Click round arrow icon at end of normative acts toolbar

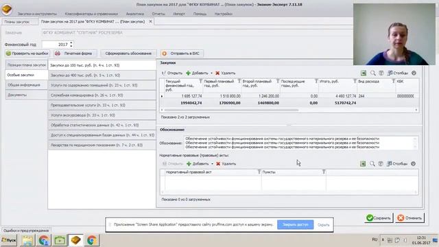tap(413, 164)
